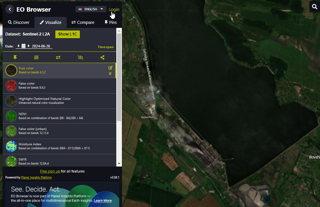Click the layer list scrollbar thumb

point(119,77)
